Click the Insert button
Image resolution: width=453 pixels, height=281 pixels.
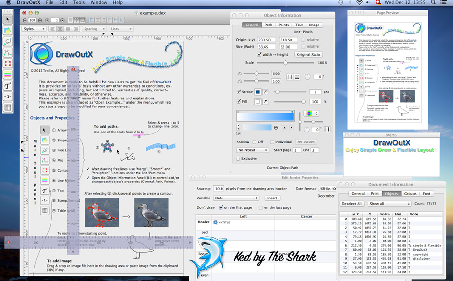[x=272, y=198]
